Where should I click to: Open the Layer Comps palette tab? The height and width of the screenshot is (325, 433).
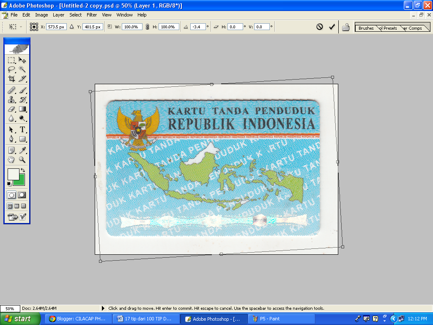click(x=413, y=28)
